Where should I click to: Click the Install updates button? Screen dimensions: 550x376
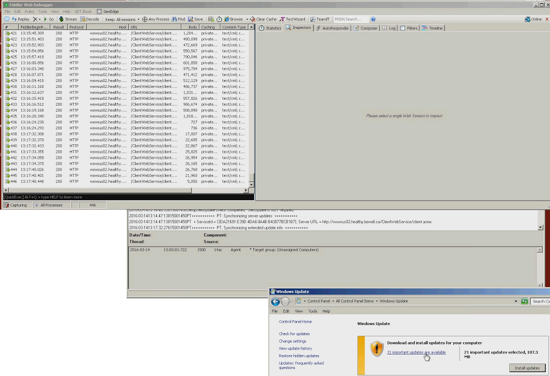(527, 368)
